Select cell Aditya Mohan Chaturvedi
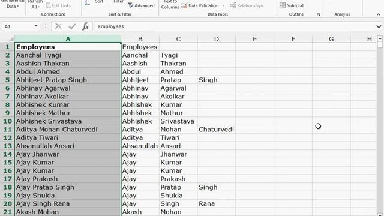The height and width of the screenshot is (216, 384). click(68, 130)
